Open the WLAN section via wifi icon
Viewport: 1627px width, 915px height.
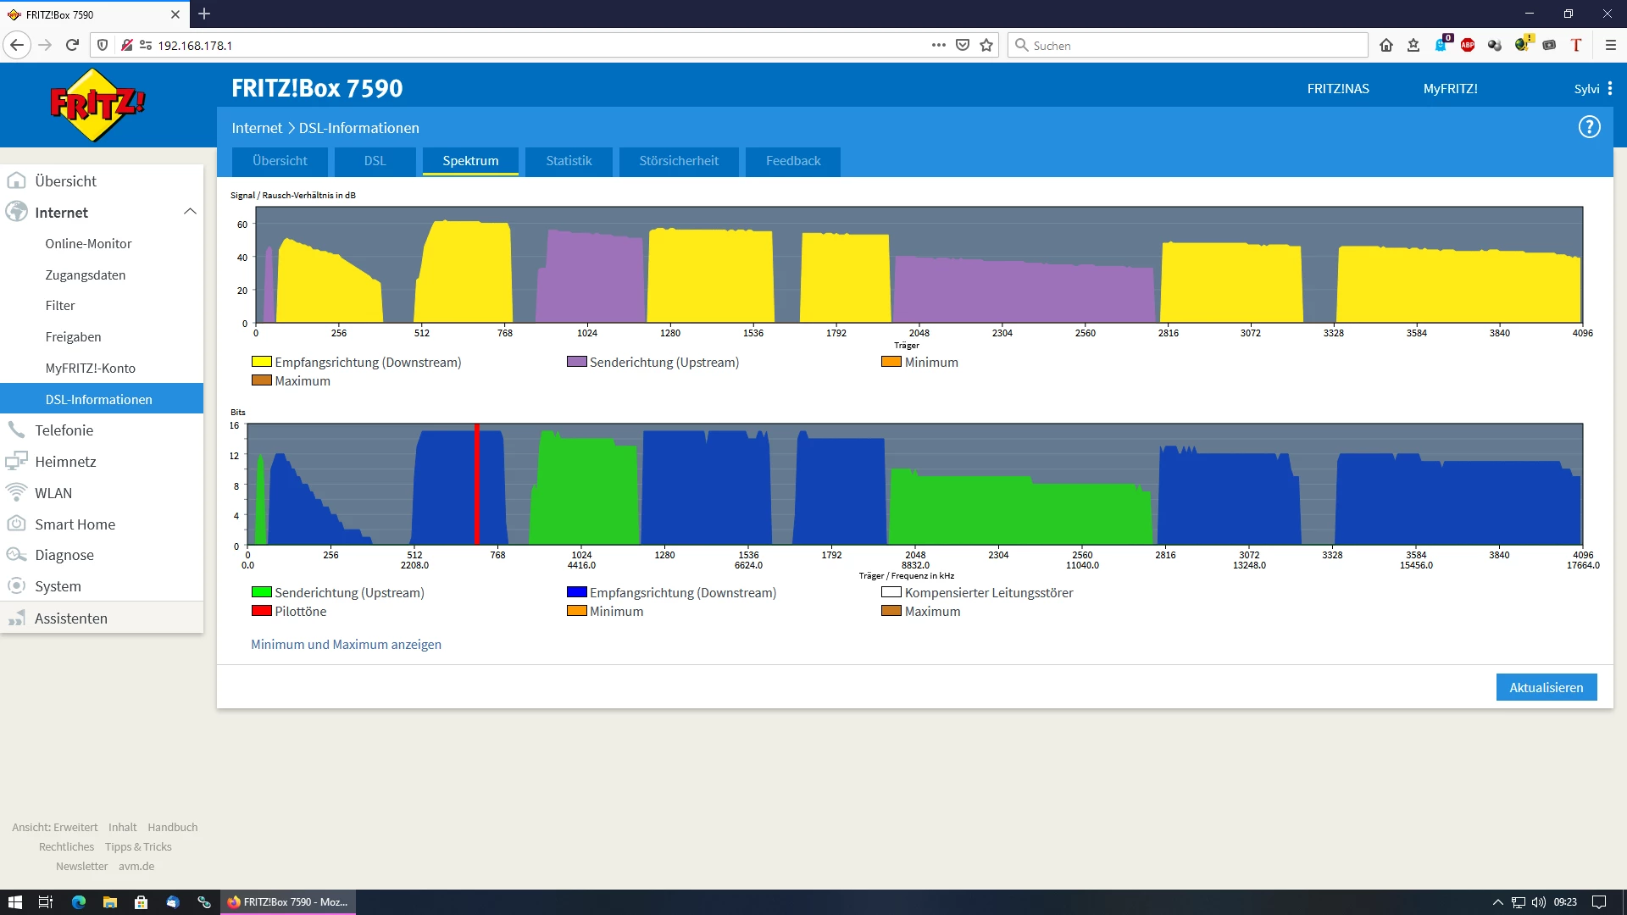[x=16, y=492]
